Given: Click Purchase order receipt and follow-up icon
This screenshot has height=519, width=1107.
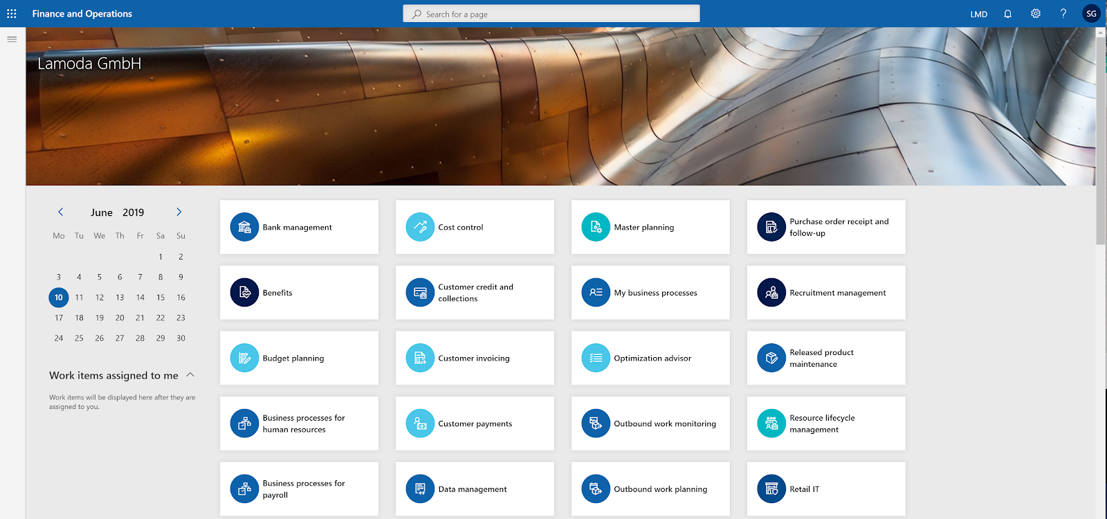Looking at the screenshot, I should pos(771,227).
